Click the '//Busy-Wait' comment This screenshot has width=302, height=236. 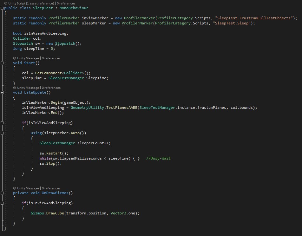(158, 158)
